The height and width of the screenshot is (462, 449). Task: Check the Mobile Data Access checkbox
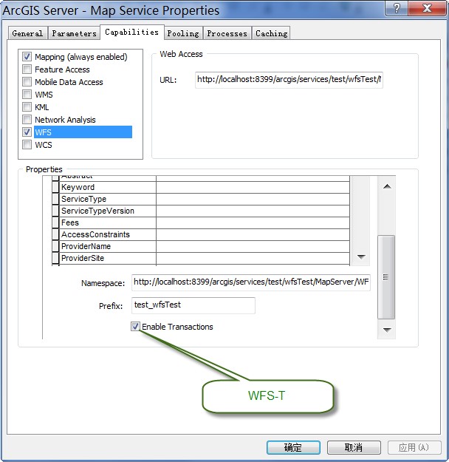[27, 82]
